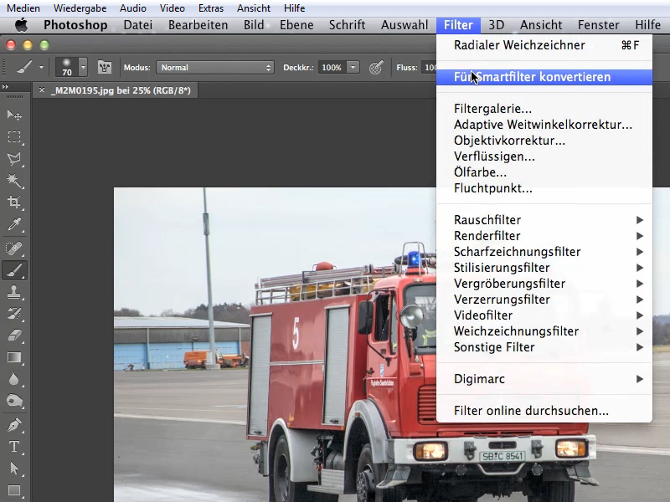Select the Move tool
Viewport: 670px width, 502px height.
click(14, 115)
